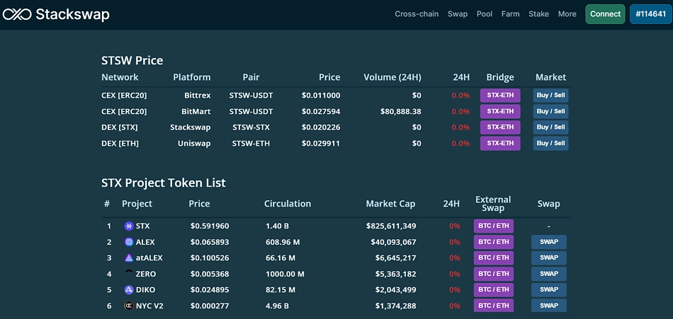Screen dimensions: 673x319
Task: Click STX-ETH bridge for BitMart row
Action: pos(500,112)
